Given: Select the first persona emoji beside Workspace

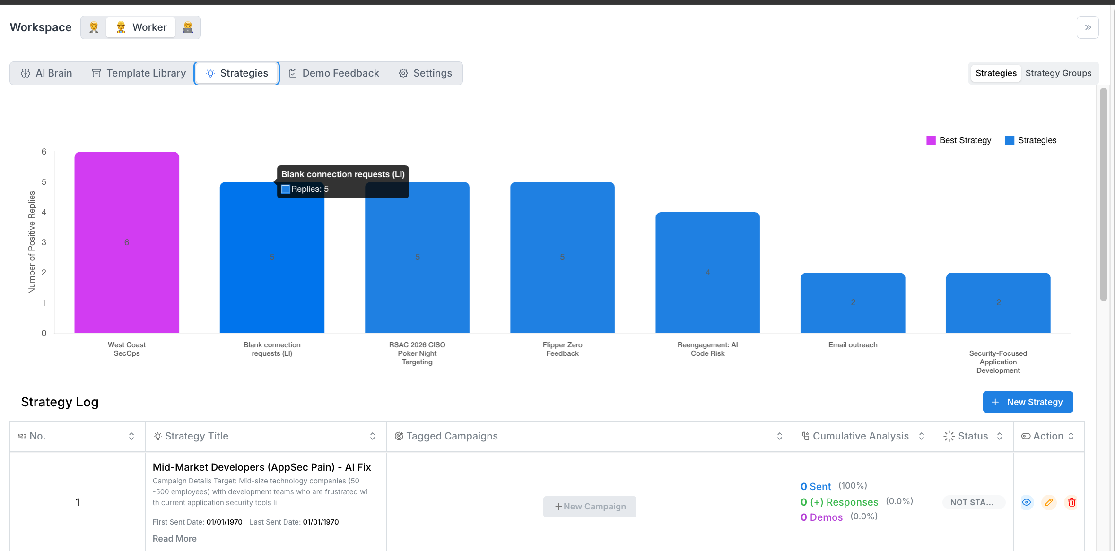Looking at the screenshot, I should coord(94,27).
